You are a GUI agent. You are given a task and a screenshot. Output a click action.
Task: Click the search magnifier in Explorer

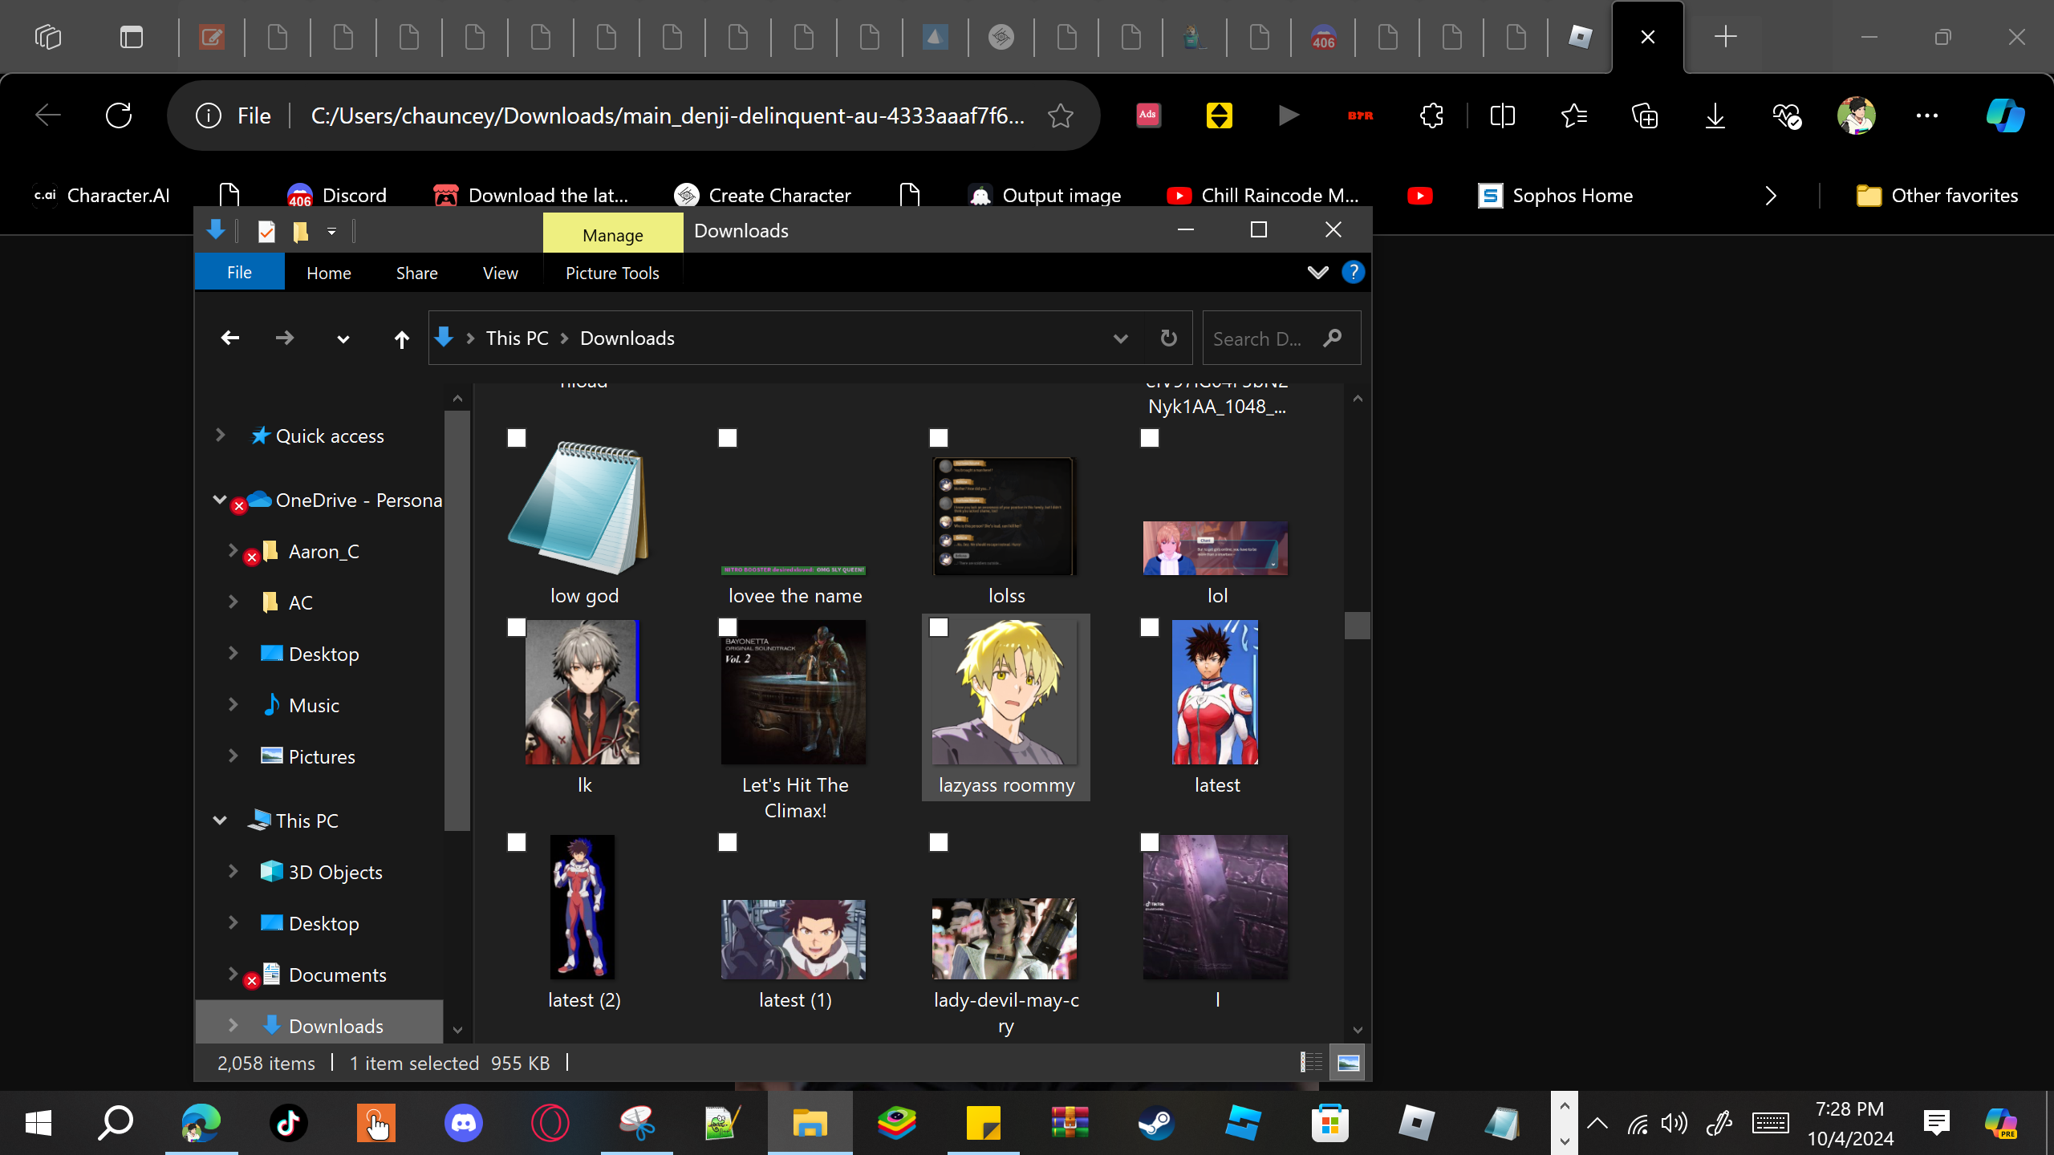coord(1333,338)
